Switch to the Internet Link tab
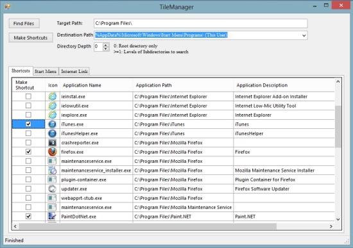Screen dimensions: 353x248 click(x=74, y=71)
